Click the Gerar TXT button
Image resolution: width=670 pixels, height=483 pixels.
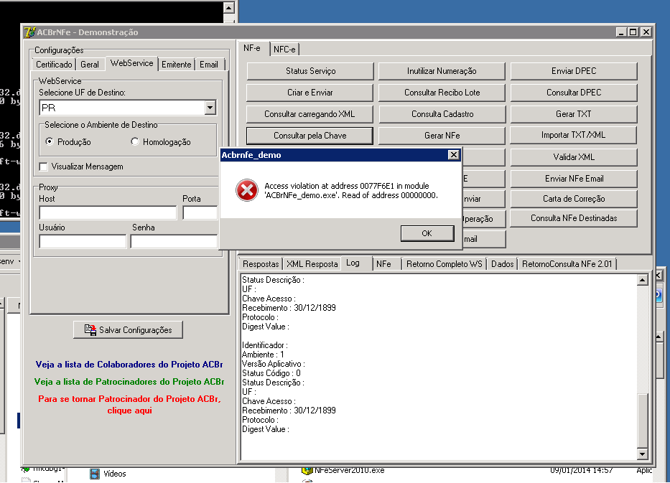574,114
